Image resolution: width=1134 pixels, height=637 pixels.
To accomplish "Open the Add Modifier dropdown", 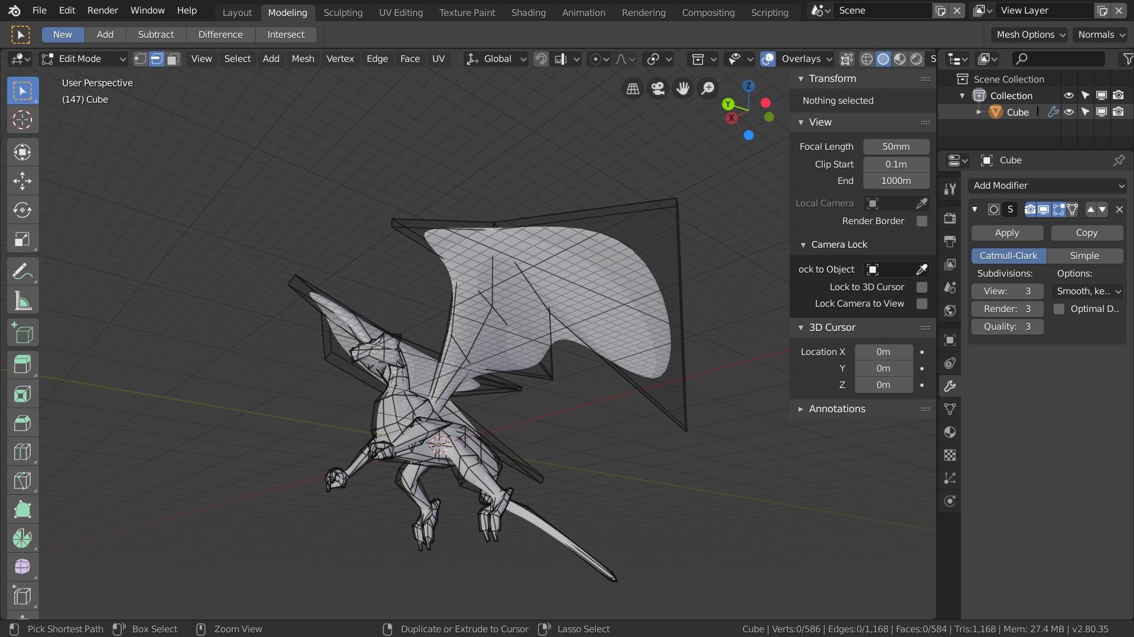I will click(1048, 186).
